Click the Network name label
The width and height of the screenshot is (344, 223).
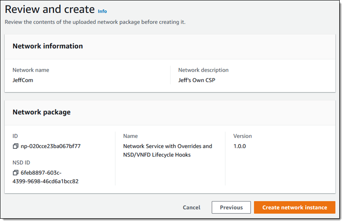coord(31,70)
